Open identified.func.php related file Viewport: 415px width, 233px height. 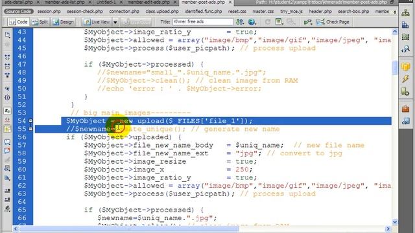tap(203, 12)
